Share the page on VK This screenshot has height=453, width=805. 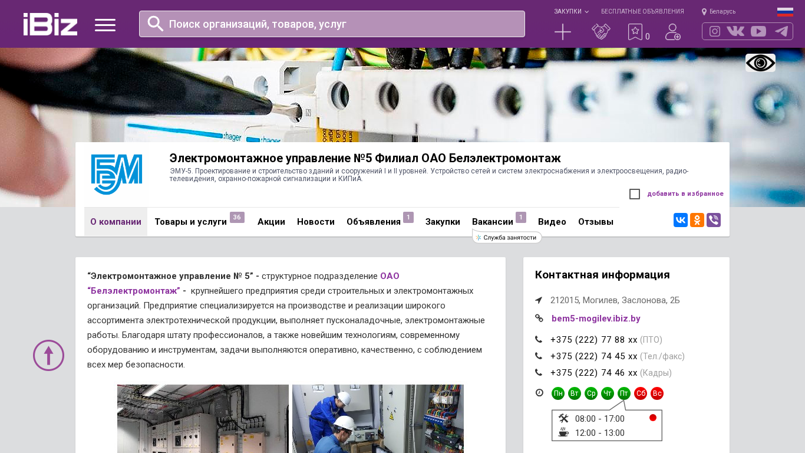[x=681, y=220]
